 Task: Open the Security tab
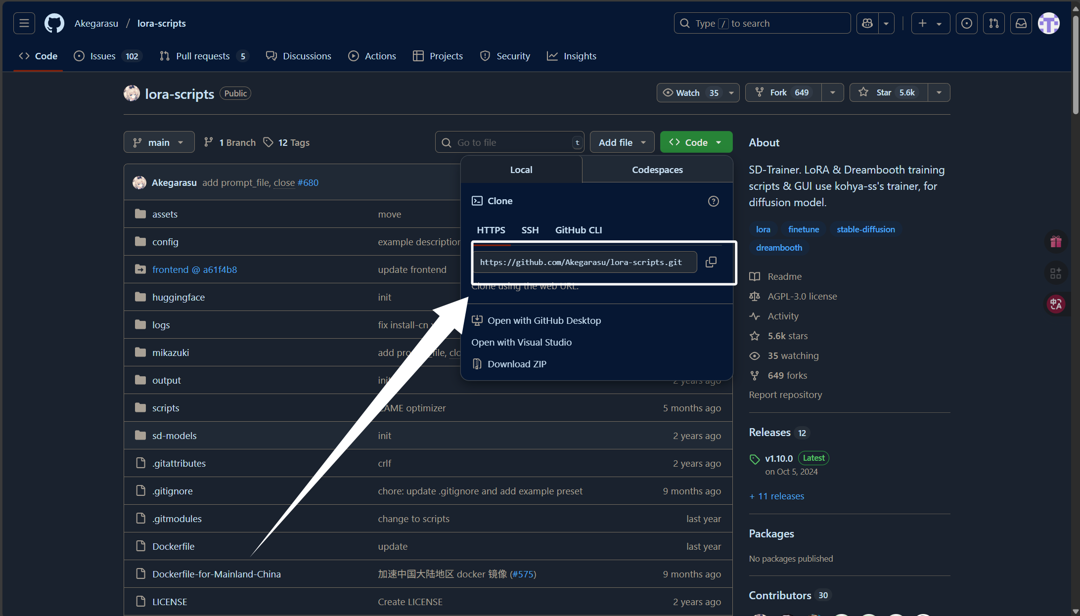point(505,56)
